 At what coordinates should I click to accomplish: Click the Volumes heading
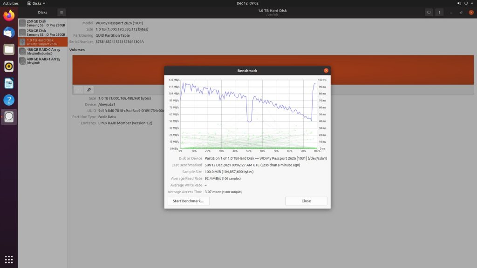[77, 50]
